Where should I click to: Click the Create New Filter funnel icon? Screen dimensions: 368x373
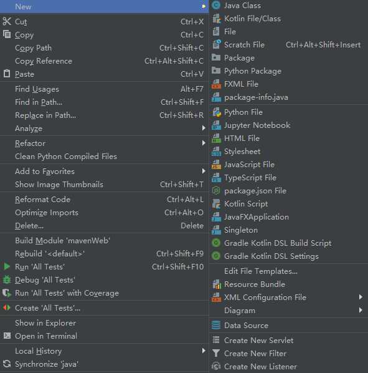point(216,353)
